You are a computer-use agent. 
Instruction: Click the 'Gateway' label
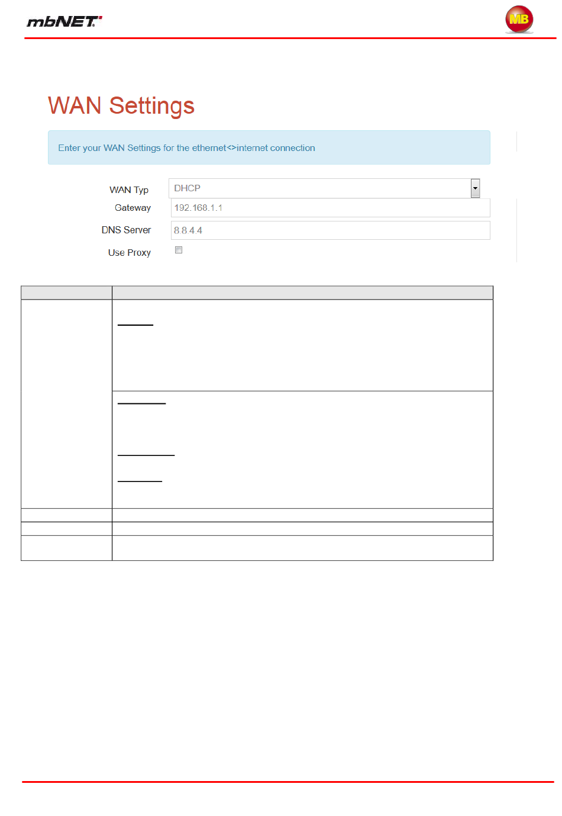(x=133, y=208)
